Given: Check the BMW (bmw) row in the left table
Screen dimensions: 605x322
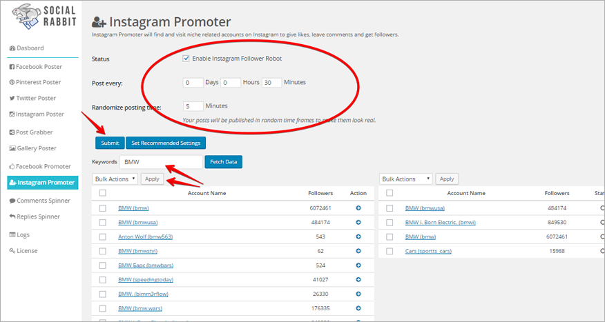Looking at the screenshot, I should (103, 208).
